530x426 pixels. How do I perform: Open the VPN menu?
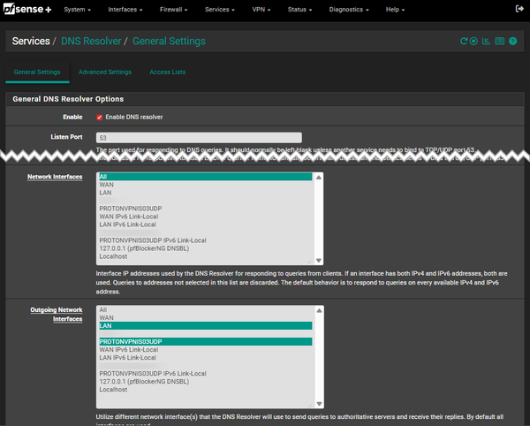click(261, 10)
